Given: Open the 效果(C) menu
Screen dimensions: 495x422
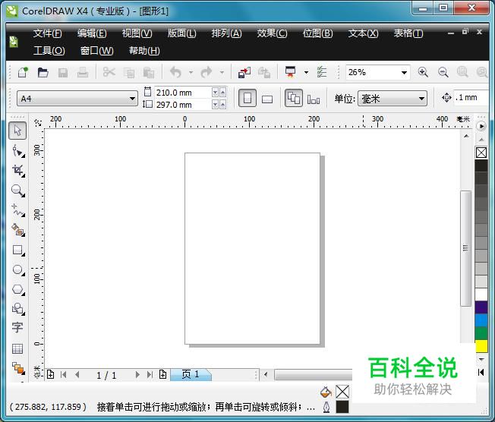Looking at the screenshot, I should (x=272, y=33).
